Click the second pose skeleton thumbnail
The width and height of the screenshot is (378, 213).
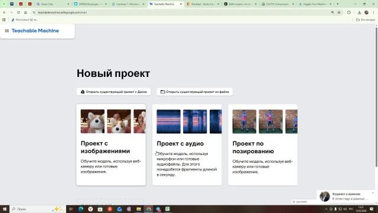(x=271, y=121)
